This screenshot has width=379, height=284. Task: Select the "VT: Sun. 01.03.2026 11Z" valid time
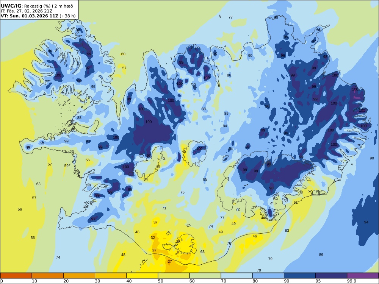30,16
